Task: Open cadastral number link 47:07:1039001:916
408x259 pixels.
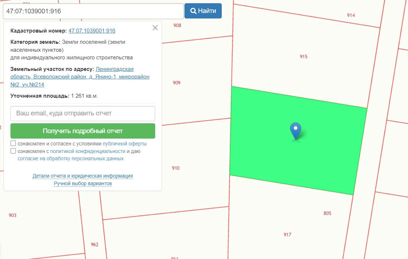Action: (x=92, y=31)
